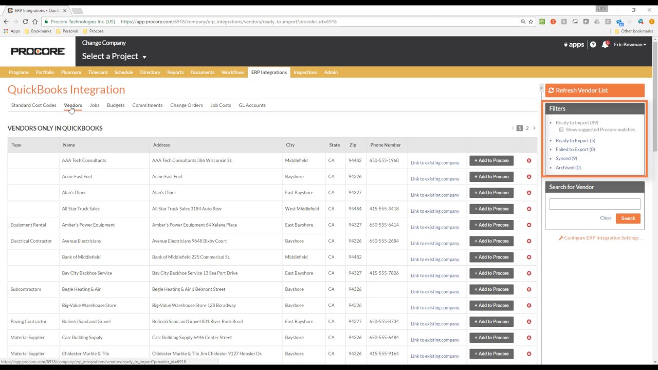Image resolution: width=658 pixels, height=370 pixels.
Task: Remove Alan's Diner using red X icon
Action: [x=529, y=193]
